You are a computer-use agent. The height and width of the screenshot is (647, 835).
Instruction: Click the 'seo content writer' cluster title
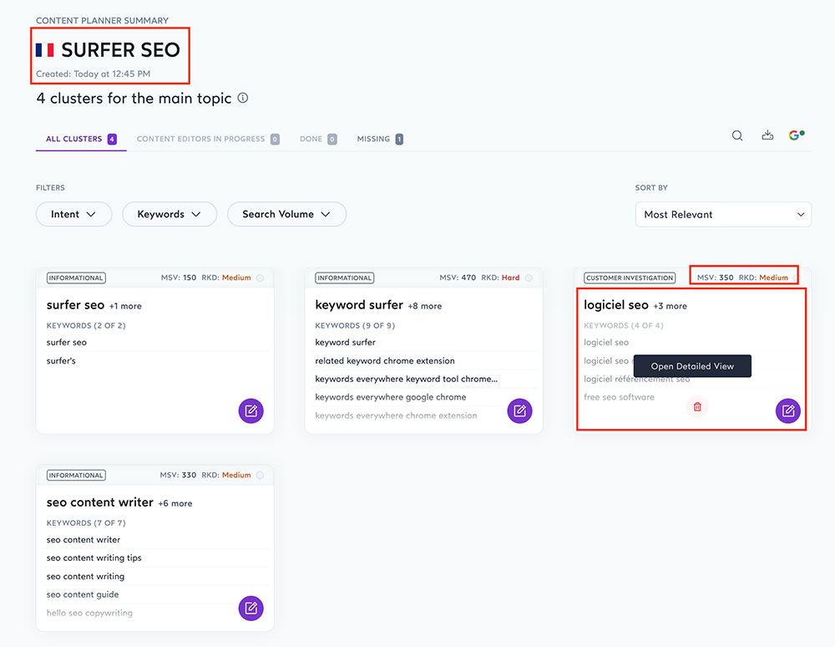coord(99,502)
